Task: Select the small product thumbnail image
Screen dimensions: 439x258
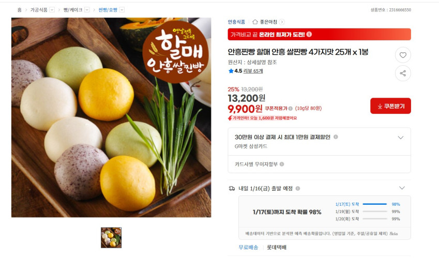Action: 111,237
